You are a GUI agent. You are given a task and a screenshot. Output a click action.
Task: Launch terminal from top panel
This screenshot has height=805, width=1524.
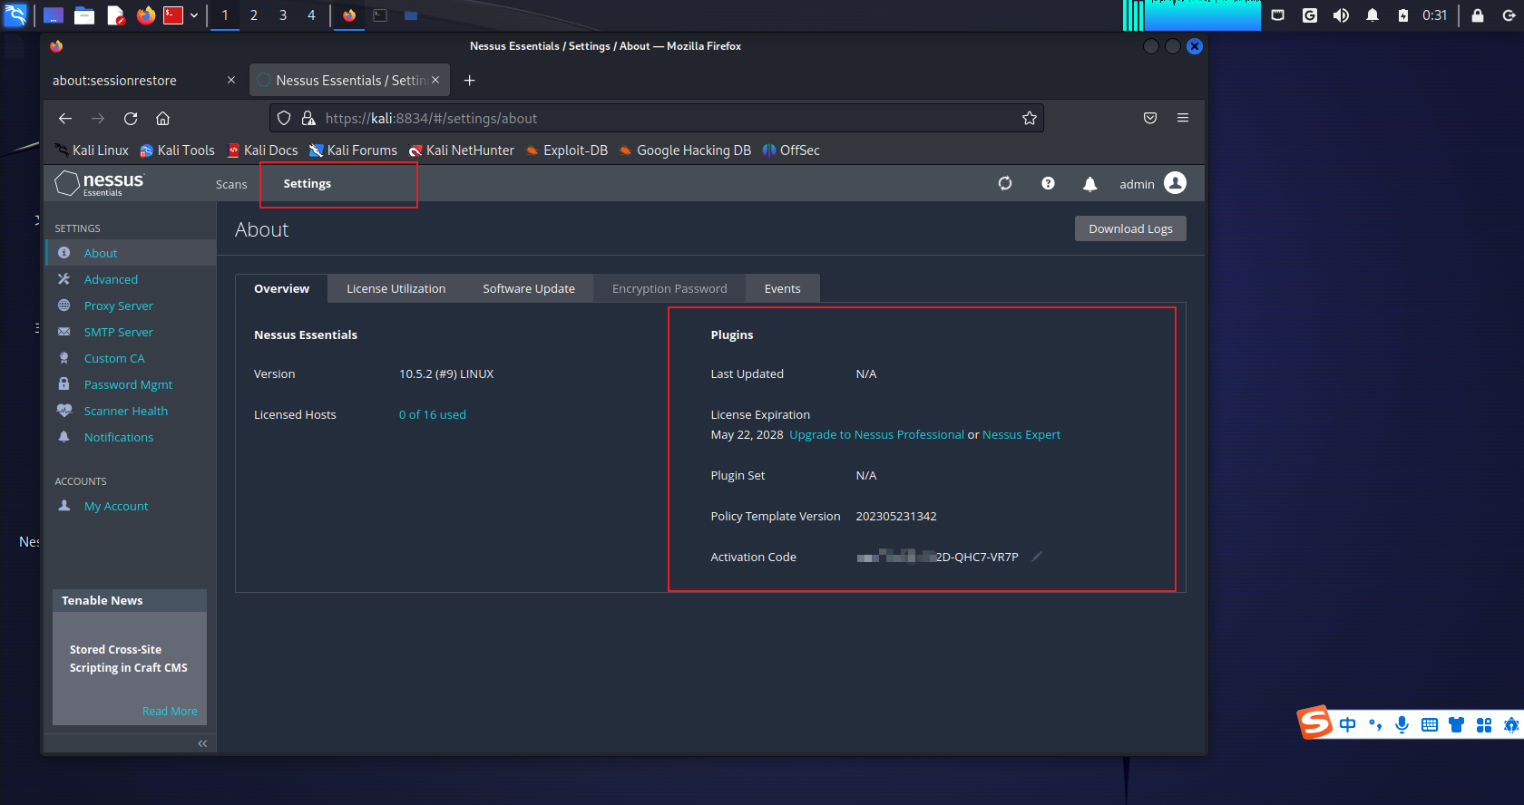tap(173, 15)
